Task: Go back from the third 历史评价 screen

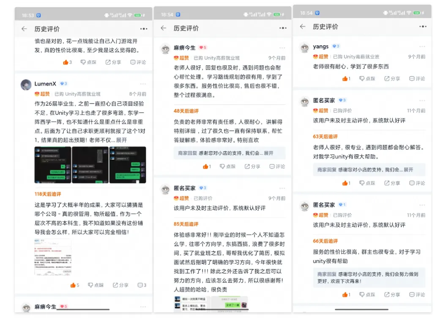Action: [303, 27]
